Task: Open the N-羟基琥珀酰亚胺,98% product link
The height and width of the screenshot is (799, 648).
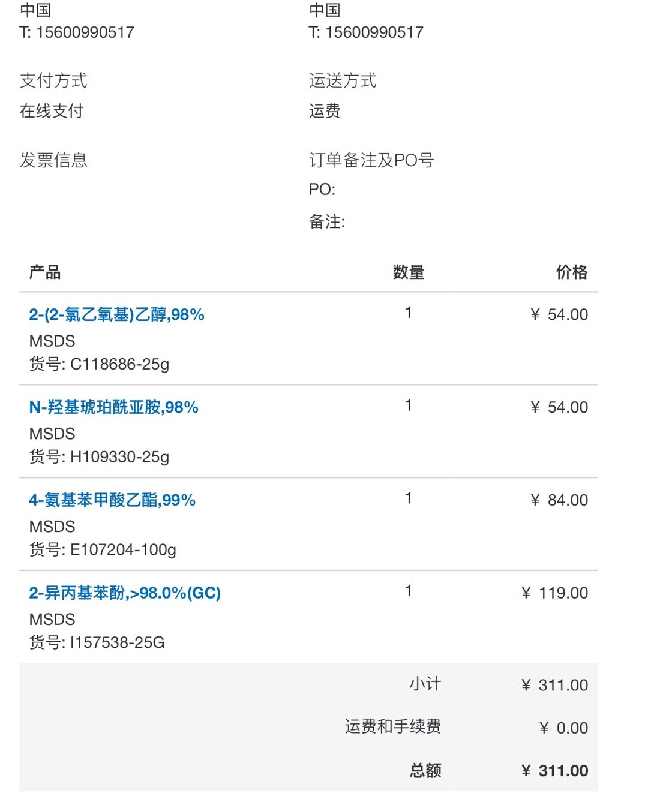Action: click(113, 407)
